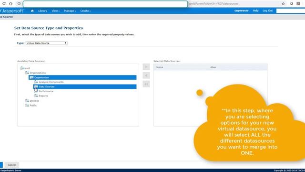Cancel the data source creation
The image size is (305, 172).
[x=12, y=165]
